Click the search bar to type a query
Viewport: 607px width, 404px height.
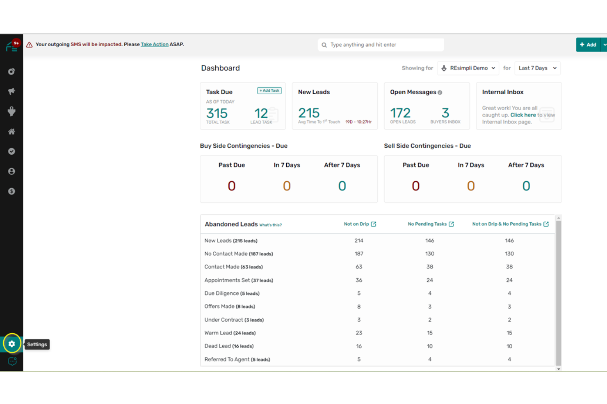380,44
